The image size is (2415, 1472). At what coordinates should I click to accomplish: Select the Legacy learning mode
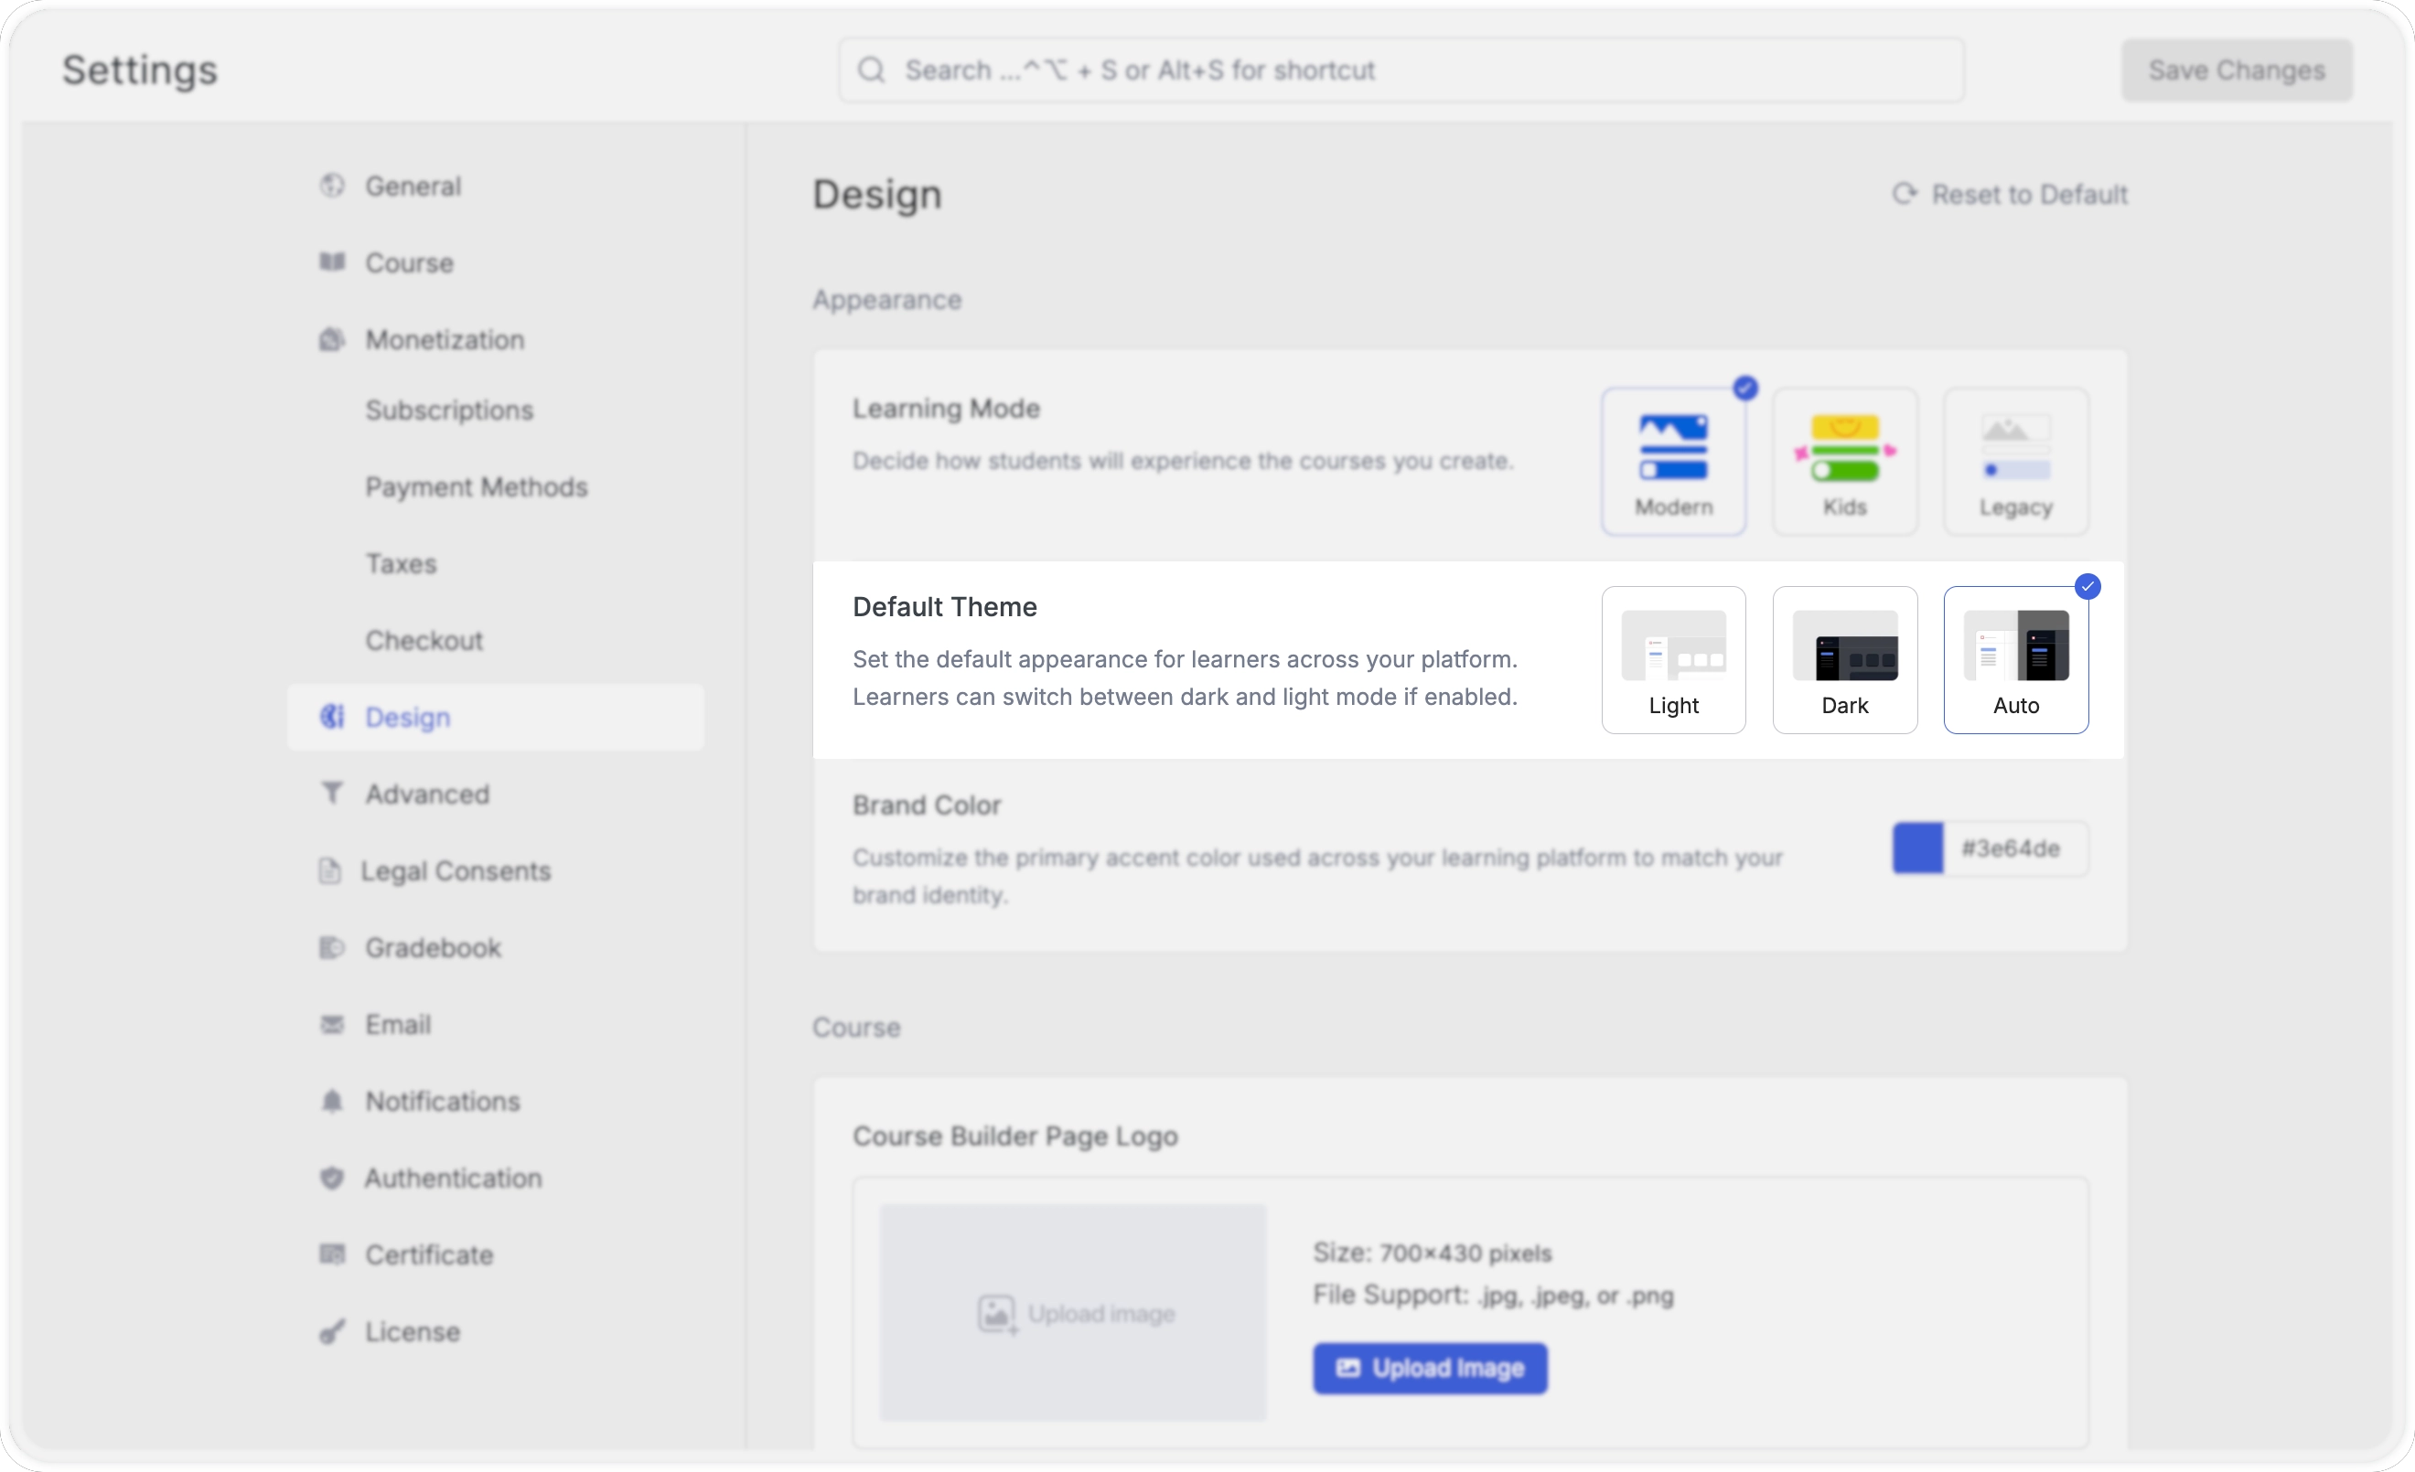2016,462
